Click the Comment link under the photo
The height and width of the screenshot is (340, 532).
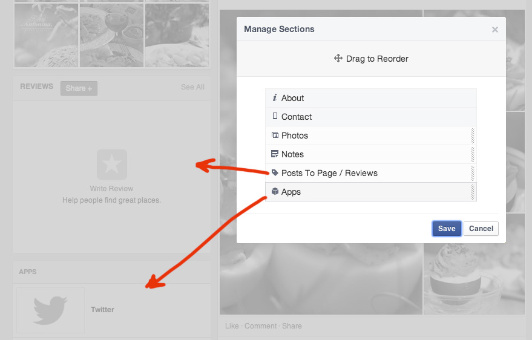[260, 326]
